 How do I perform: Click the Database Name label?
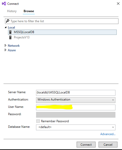[x=19, y=127]
